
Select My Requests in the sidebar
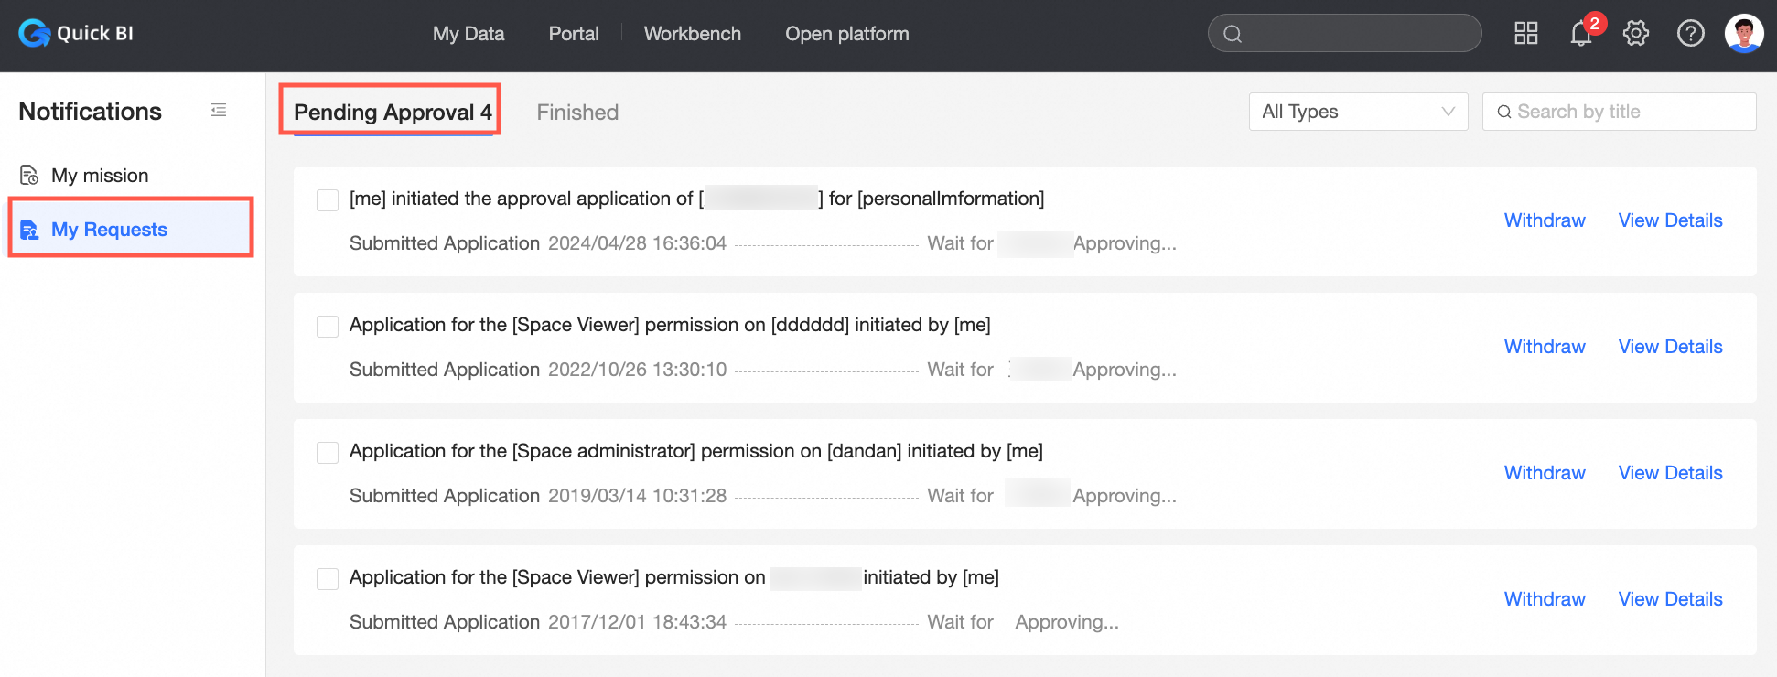pos(109,230)
